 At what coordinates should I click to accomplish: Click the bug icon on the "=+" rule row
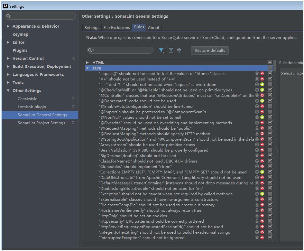(x=257, y=79)
